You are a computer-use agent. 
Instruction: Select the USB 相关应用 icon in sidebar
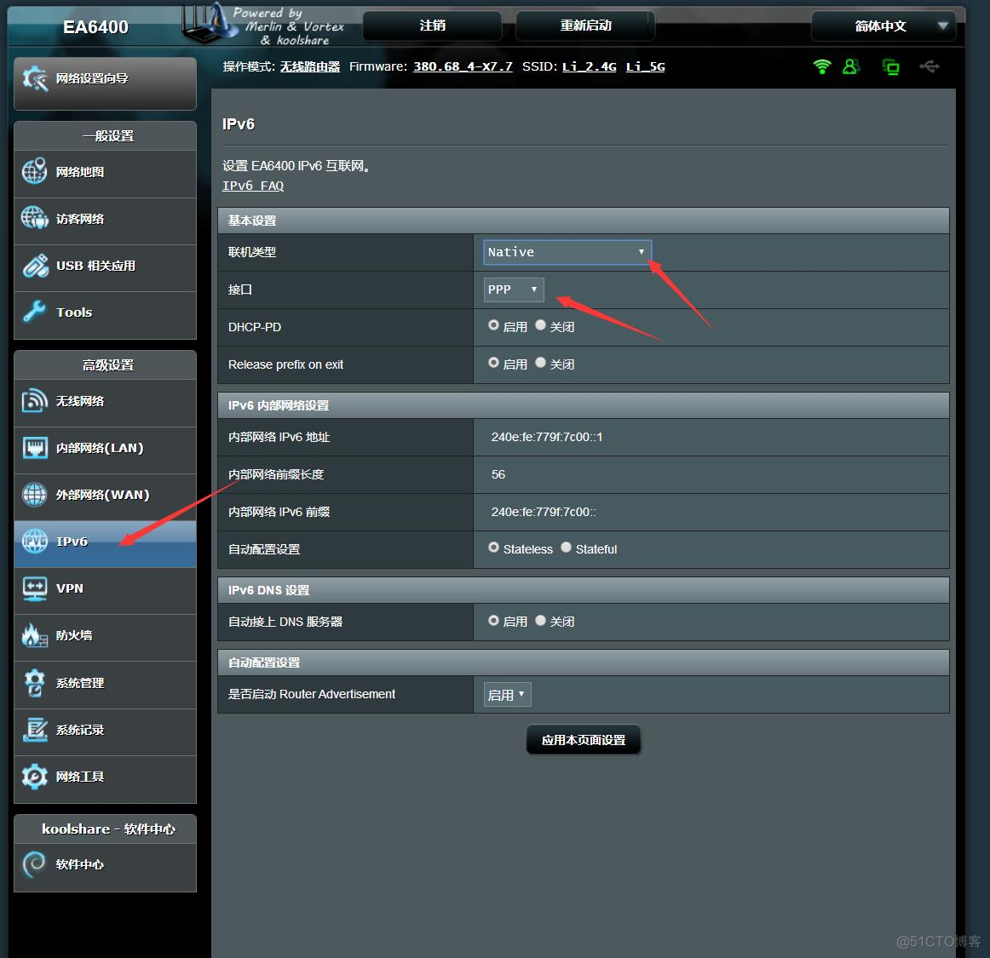pos(34,265)
